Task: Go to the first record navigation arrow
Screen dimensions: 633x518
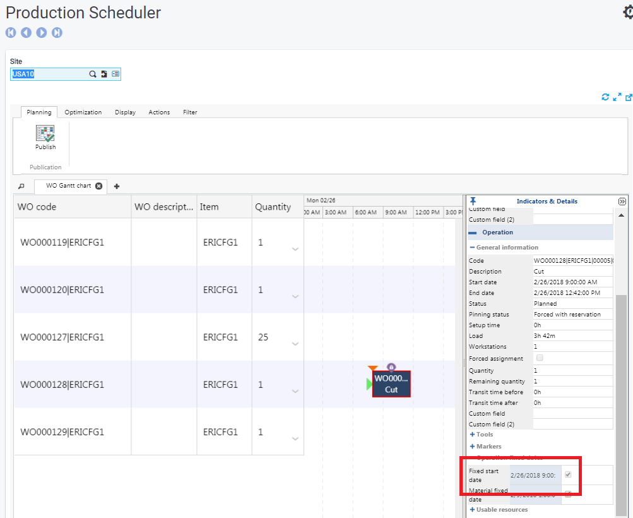Action: point(11,33)
